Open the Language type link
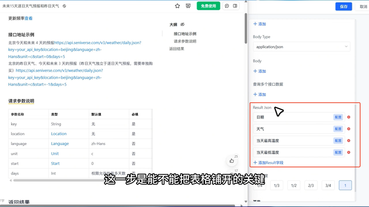 (x=60, y=143)
